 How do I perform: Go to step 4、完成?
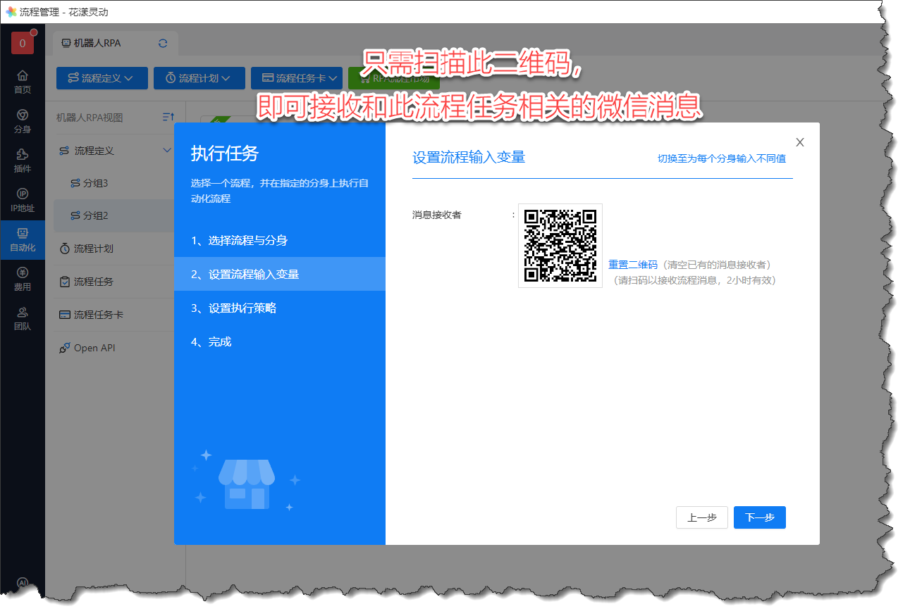(x=280, y=341)
